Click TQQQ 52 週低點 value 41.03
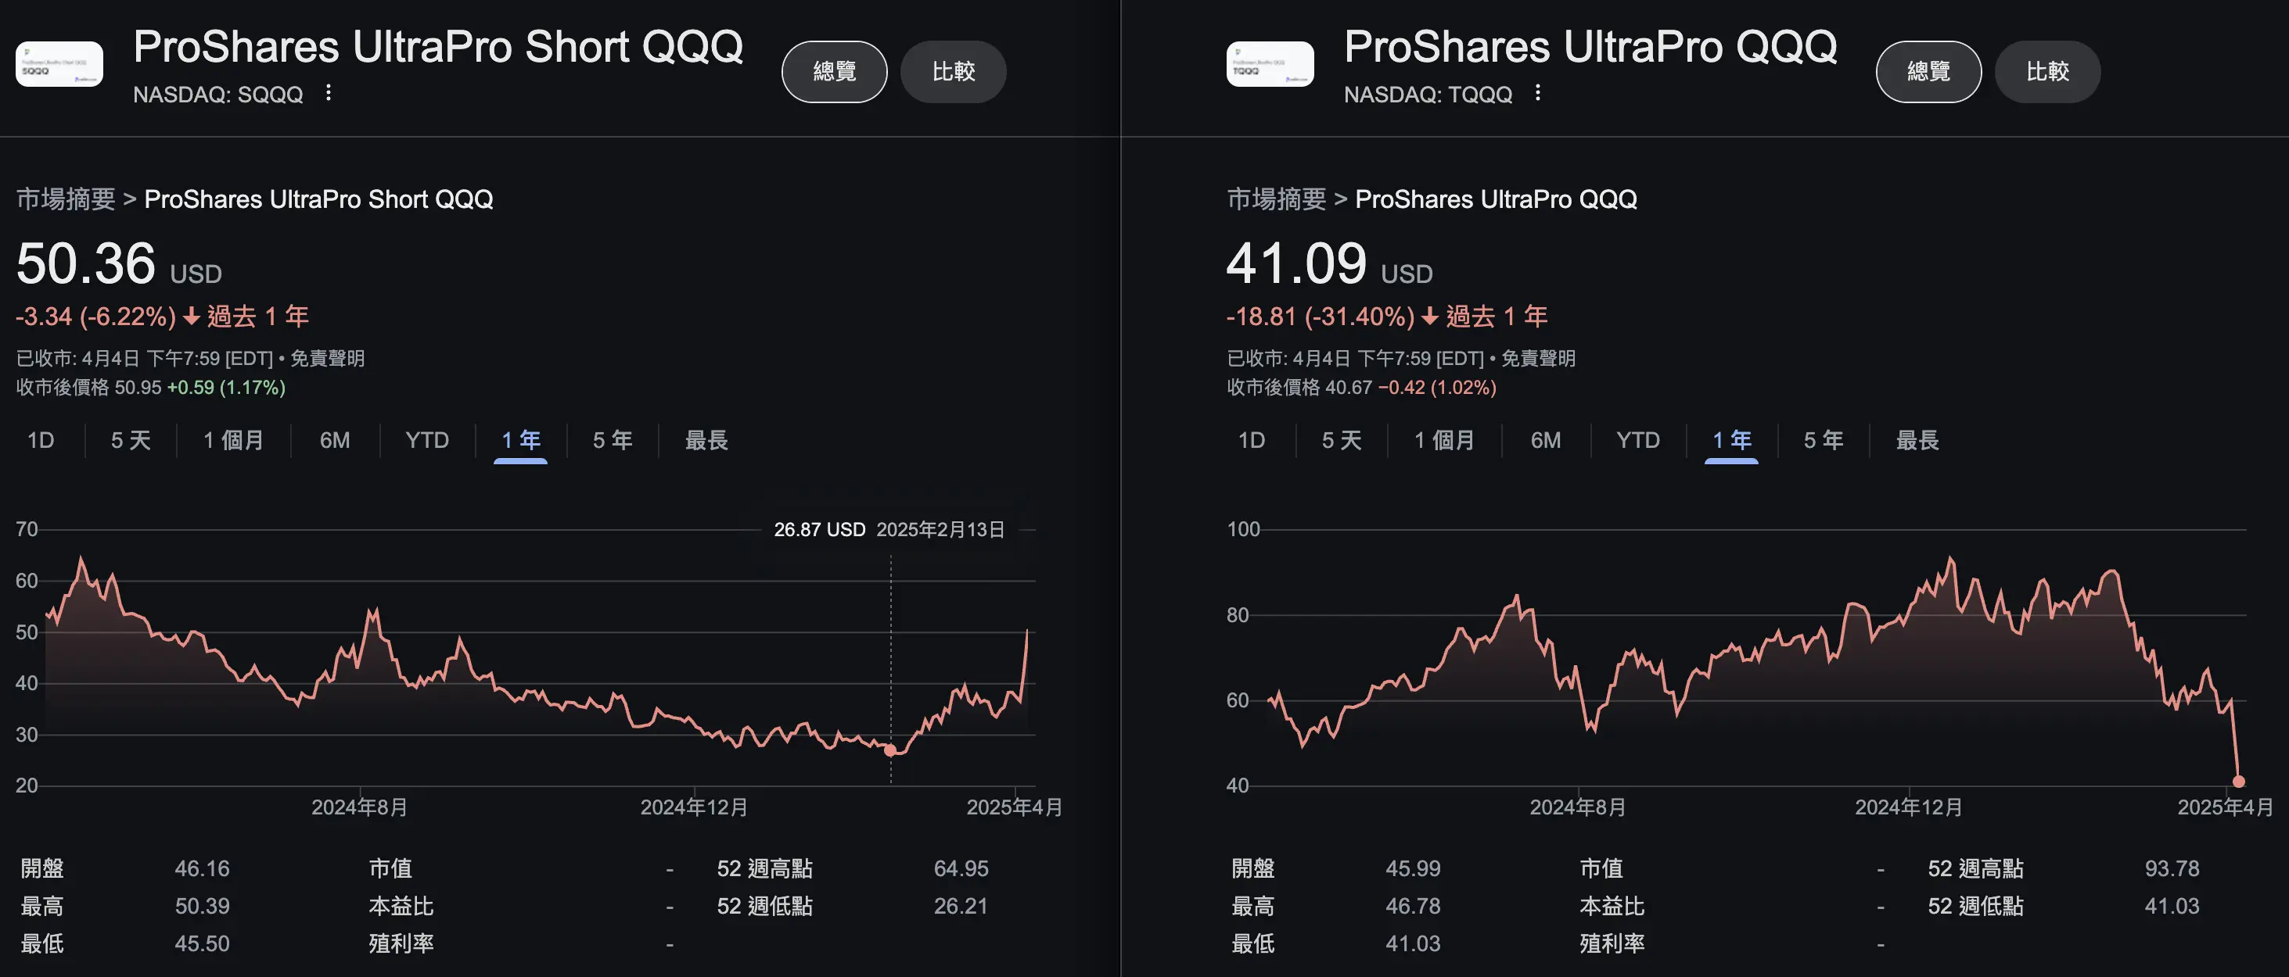The width and height of the screenshot is (2289, 977). click(2172, 906)
